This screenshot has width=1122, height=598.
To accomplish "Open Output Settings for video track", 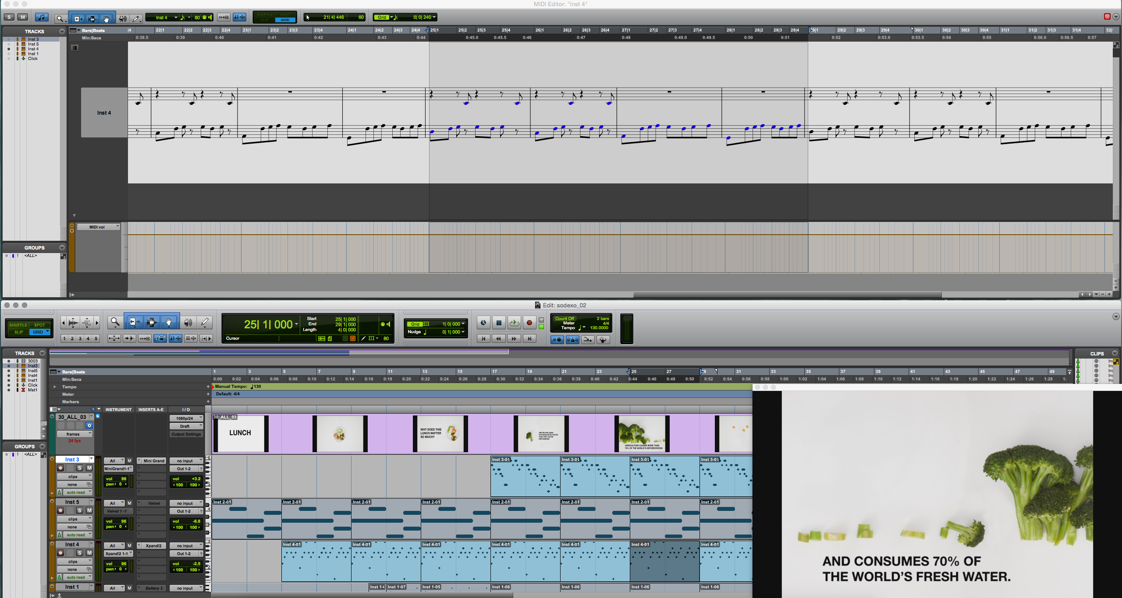I will [186, 434].
